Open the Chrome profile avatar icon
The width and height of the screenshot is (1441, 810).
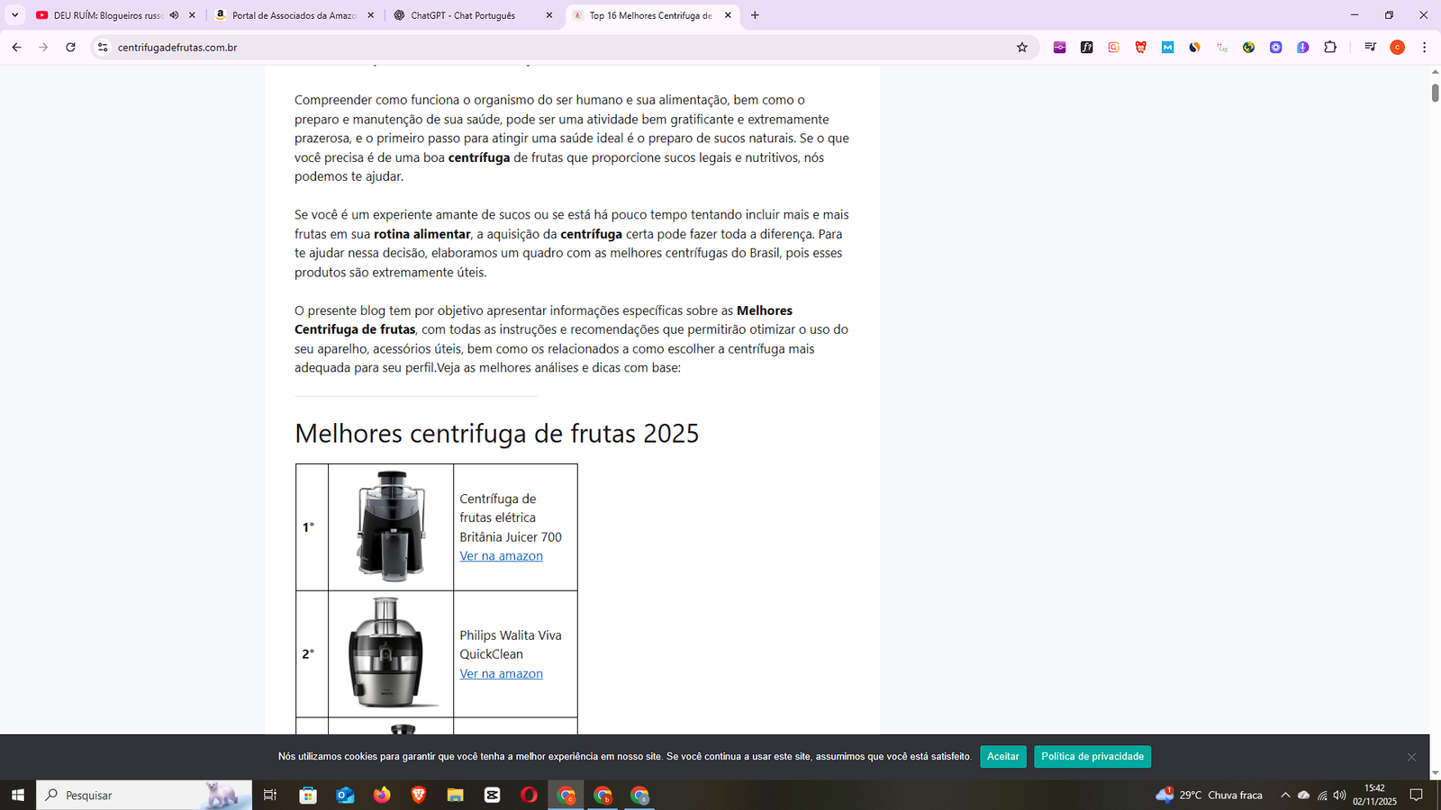[1397, 48]
